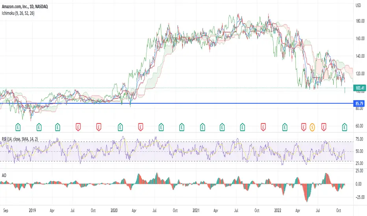Click the 2022 label on time axis
Screen dimensions: 367x216
coord(278,211)
